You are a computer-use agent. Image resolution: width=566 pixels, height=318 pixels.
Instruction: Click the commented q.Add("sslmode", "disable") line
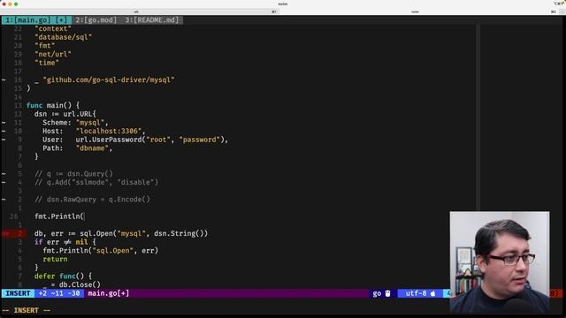96,183
